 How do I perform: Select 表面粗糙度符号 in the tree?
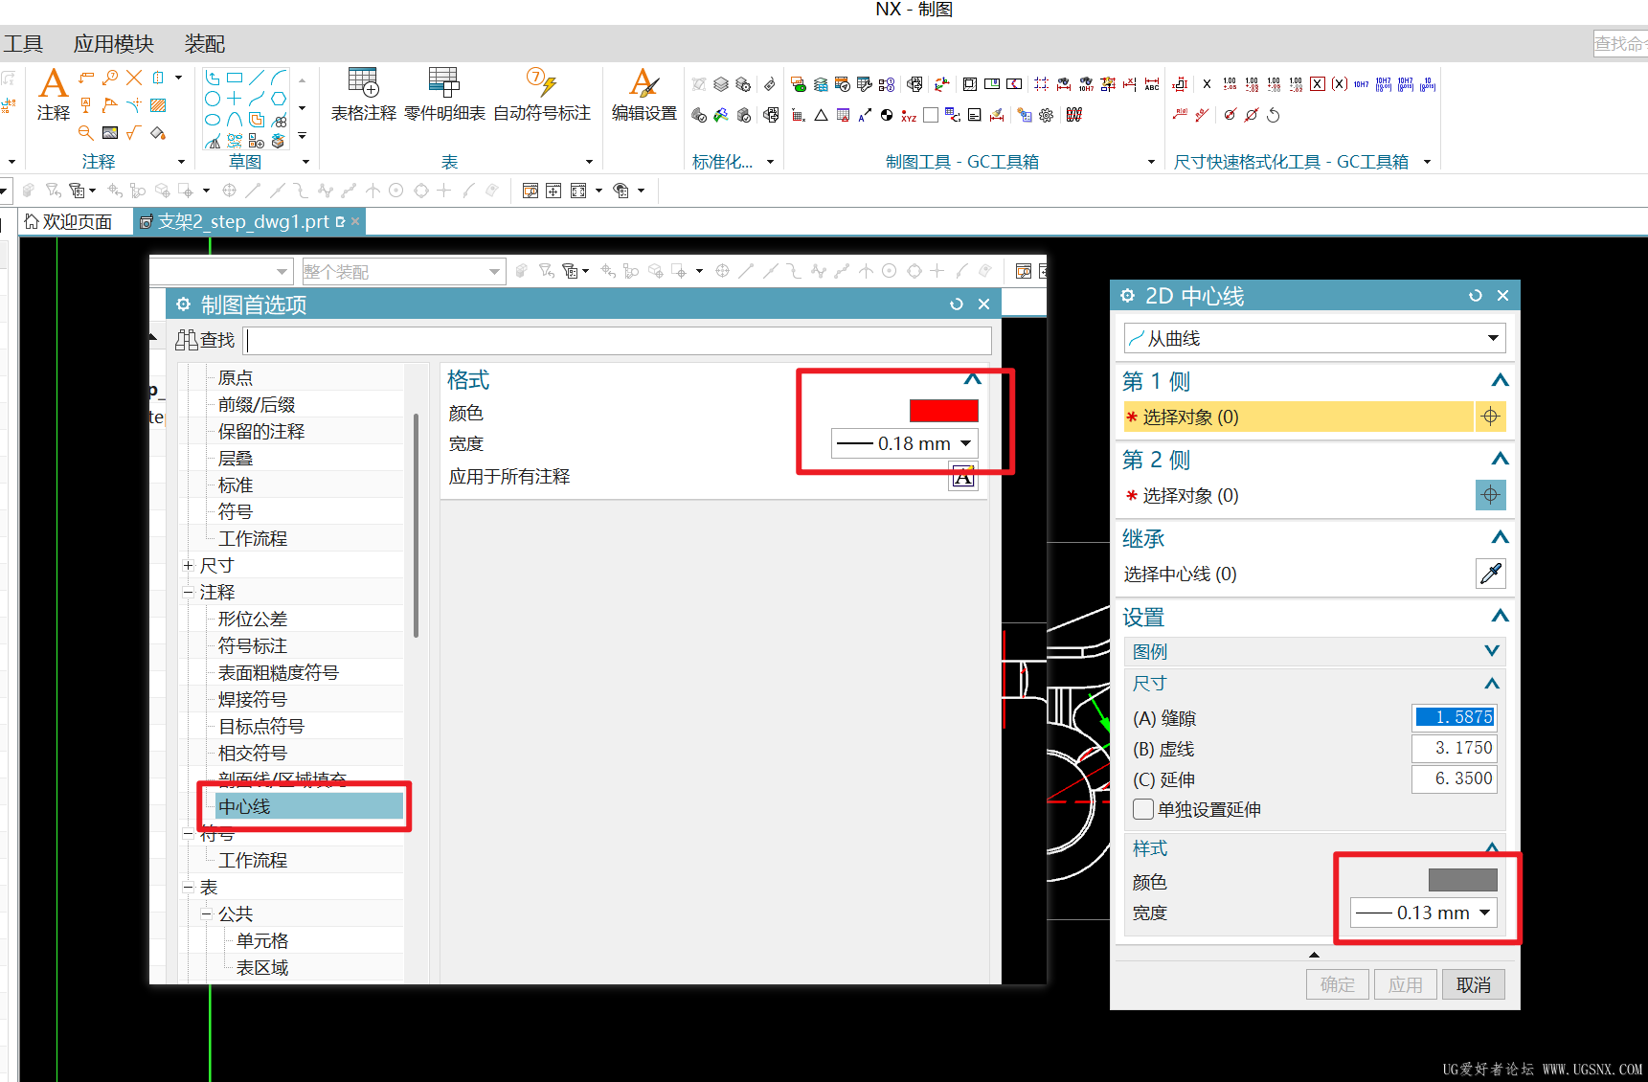click(x=278, y=672)
